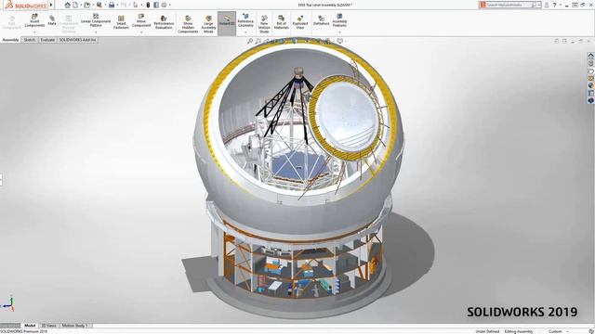
Task: Click the Print icon
Action: tap(112, 5)
